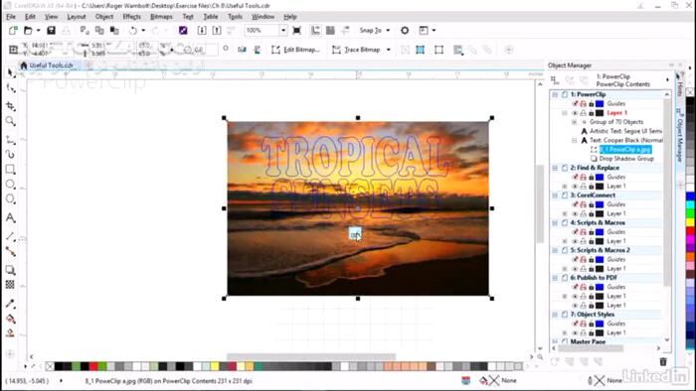Viewport: 696px width, 391px height.
Task: Expand the Group of 70 Objects node
Action: (574, 122)
